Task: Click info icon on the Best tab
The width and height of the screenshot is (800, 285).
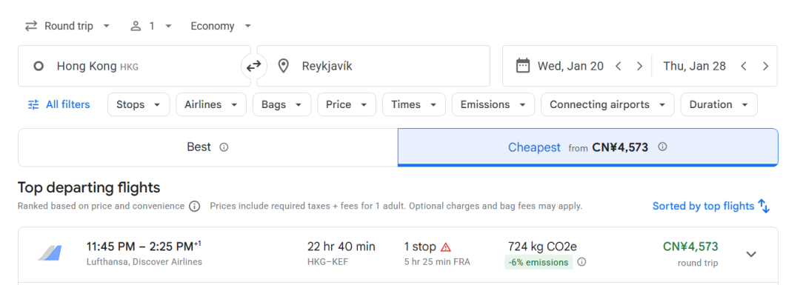Action: point(224,147)
